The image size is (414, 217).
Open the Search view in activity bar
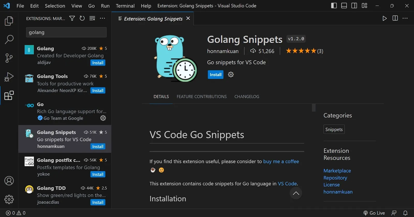coord(9,40)
